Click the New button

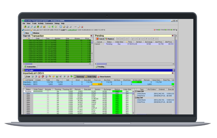(26, 33)
